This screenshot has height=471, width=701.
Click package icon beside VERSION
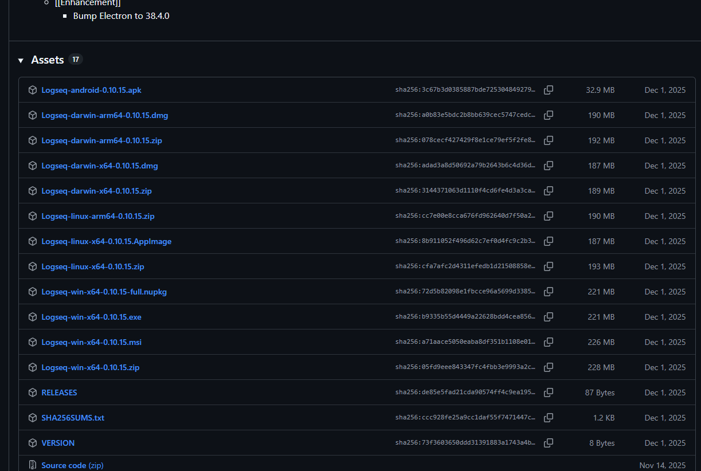[x=33, y=443]
